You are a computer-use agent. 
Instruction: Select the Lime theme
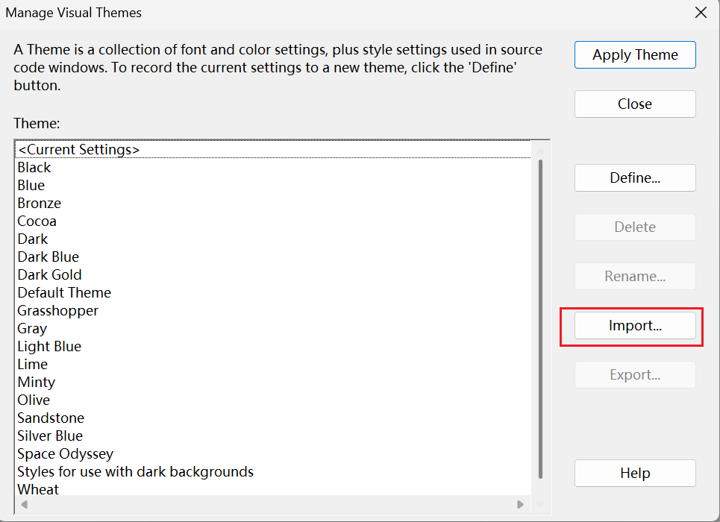tap(273, 365)
